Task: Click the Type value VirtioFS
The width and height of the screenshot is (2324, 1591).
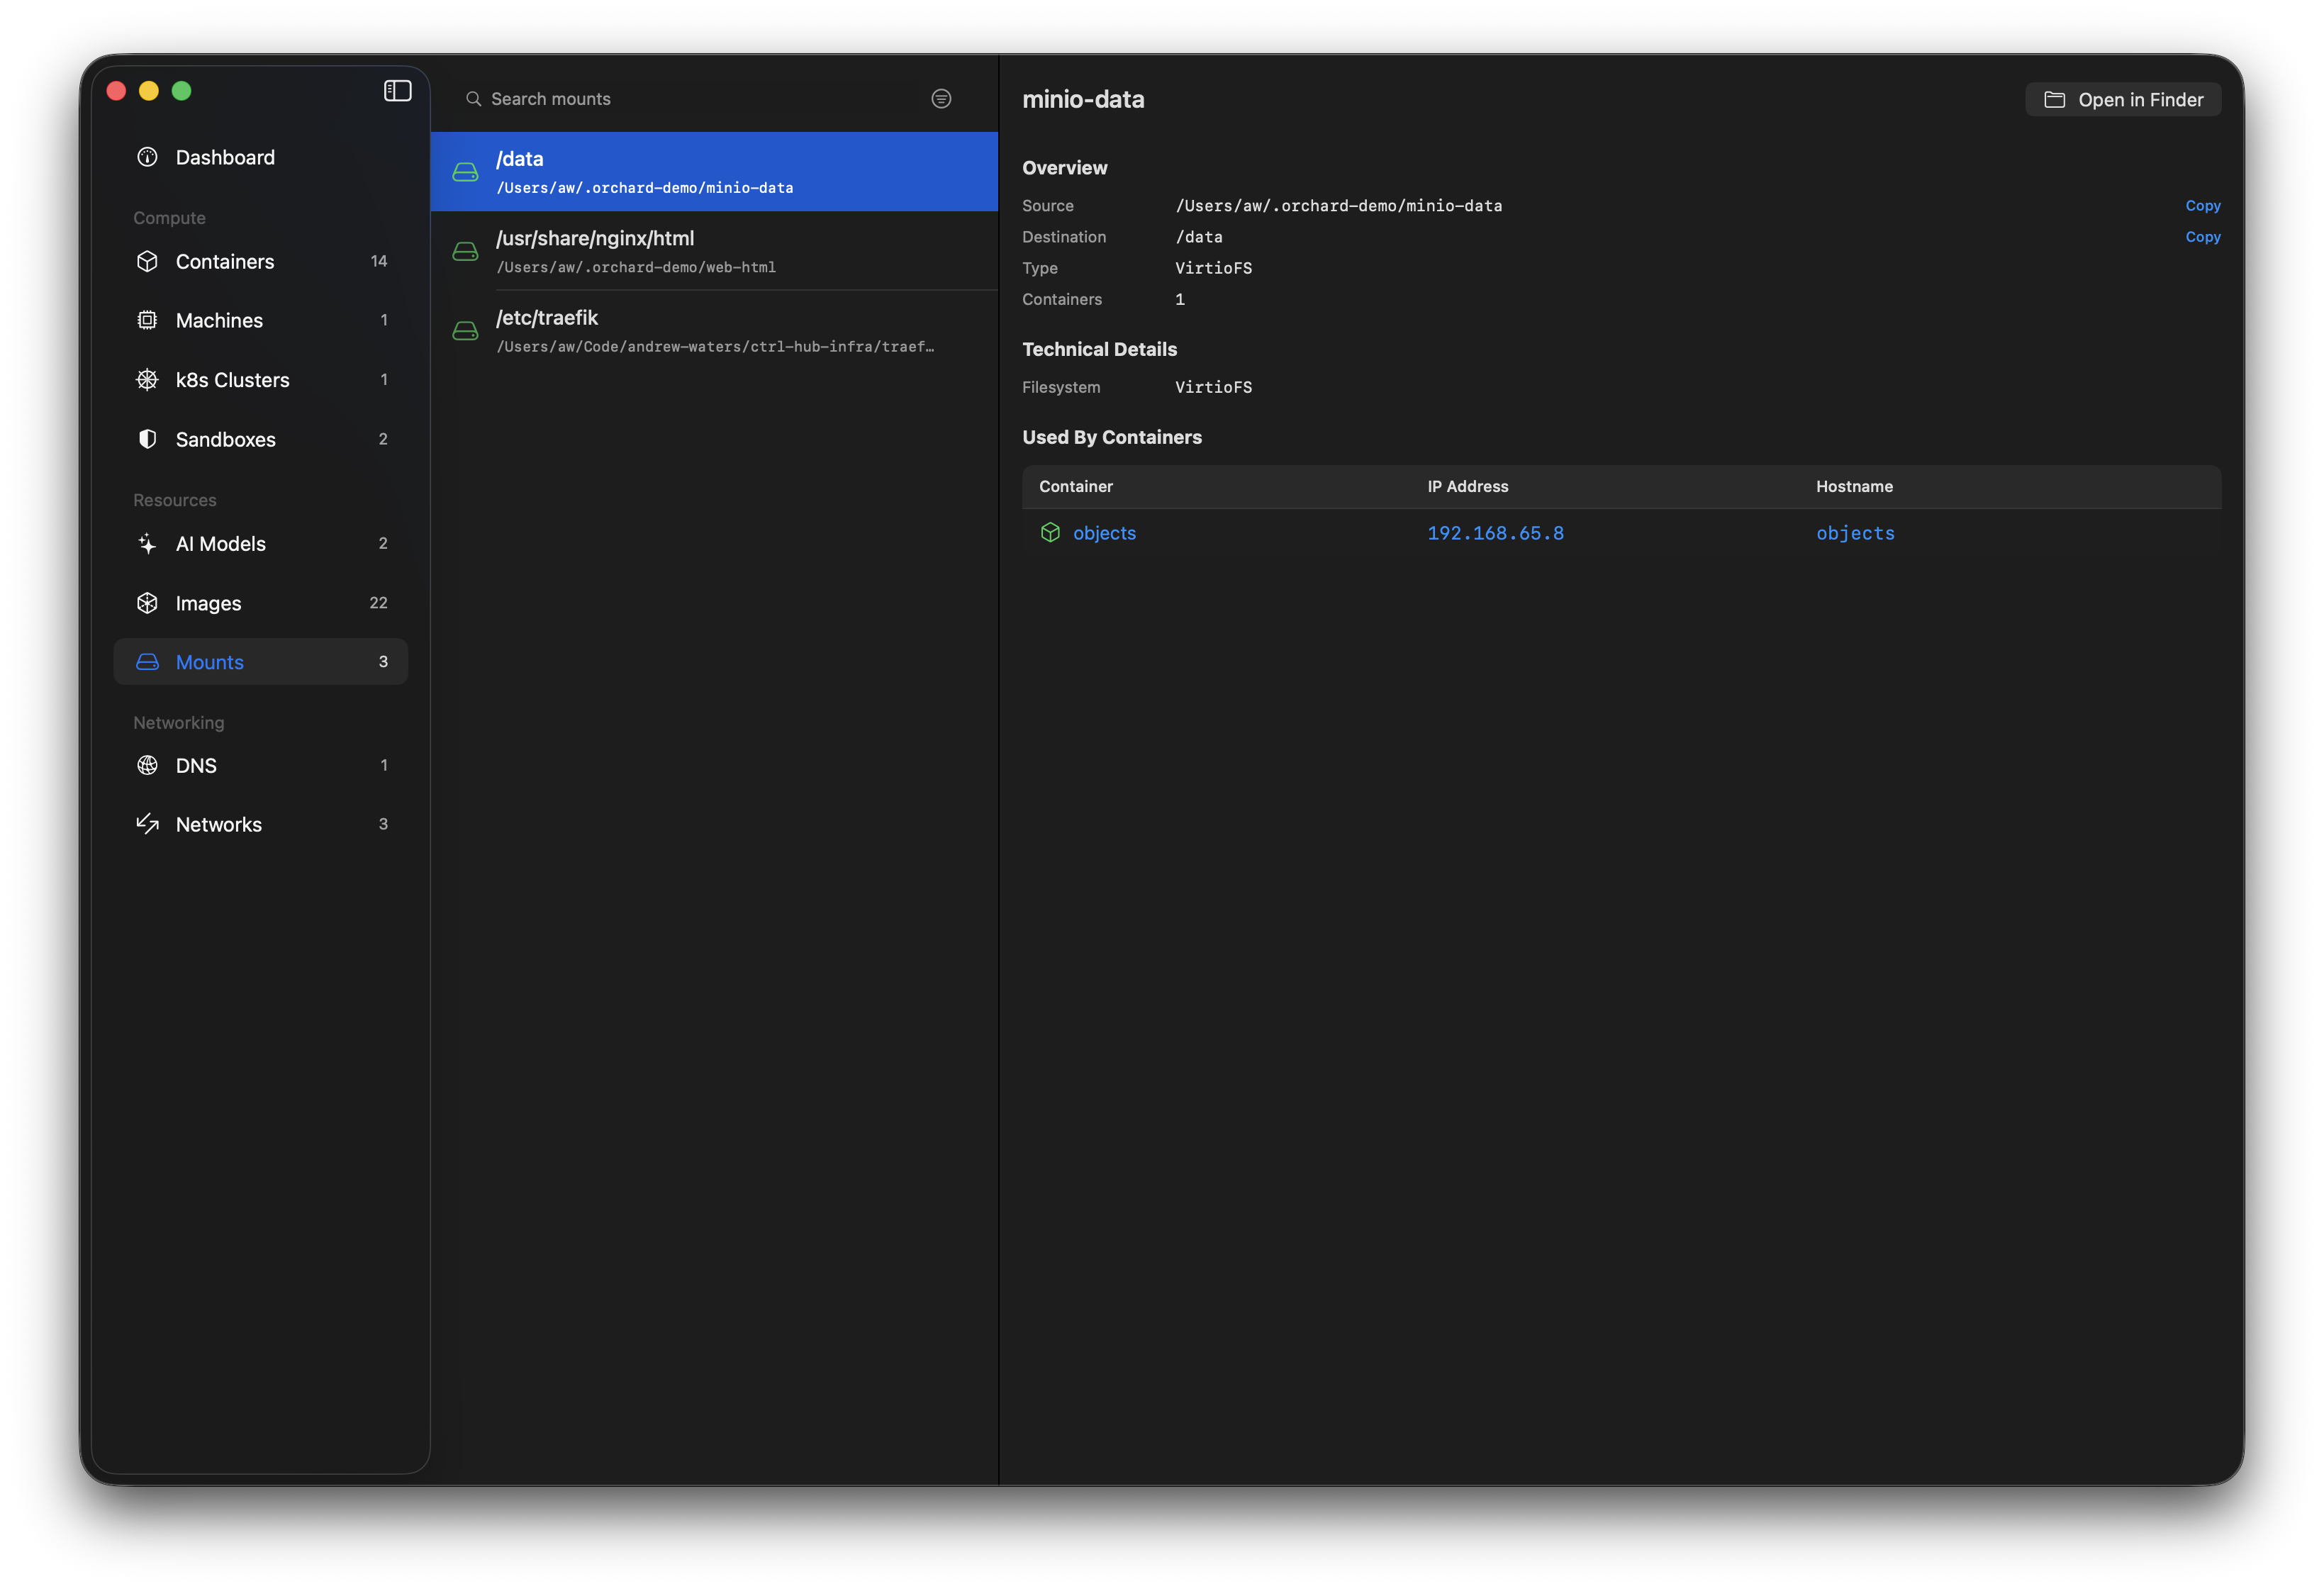Action: [x=1213, y=268]
